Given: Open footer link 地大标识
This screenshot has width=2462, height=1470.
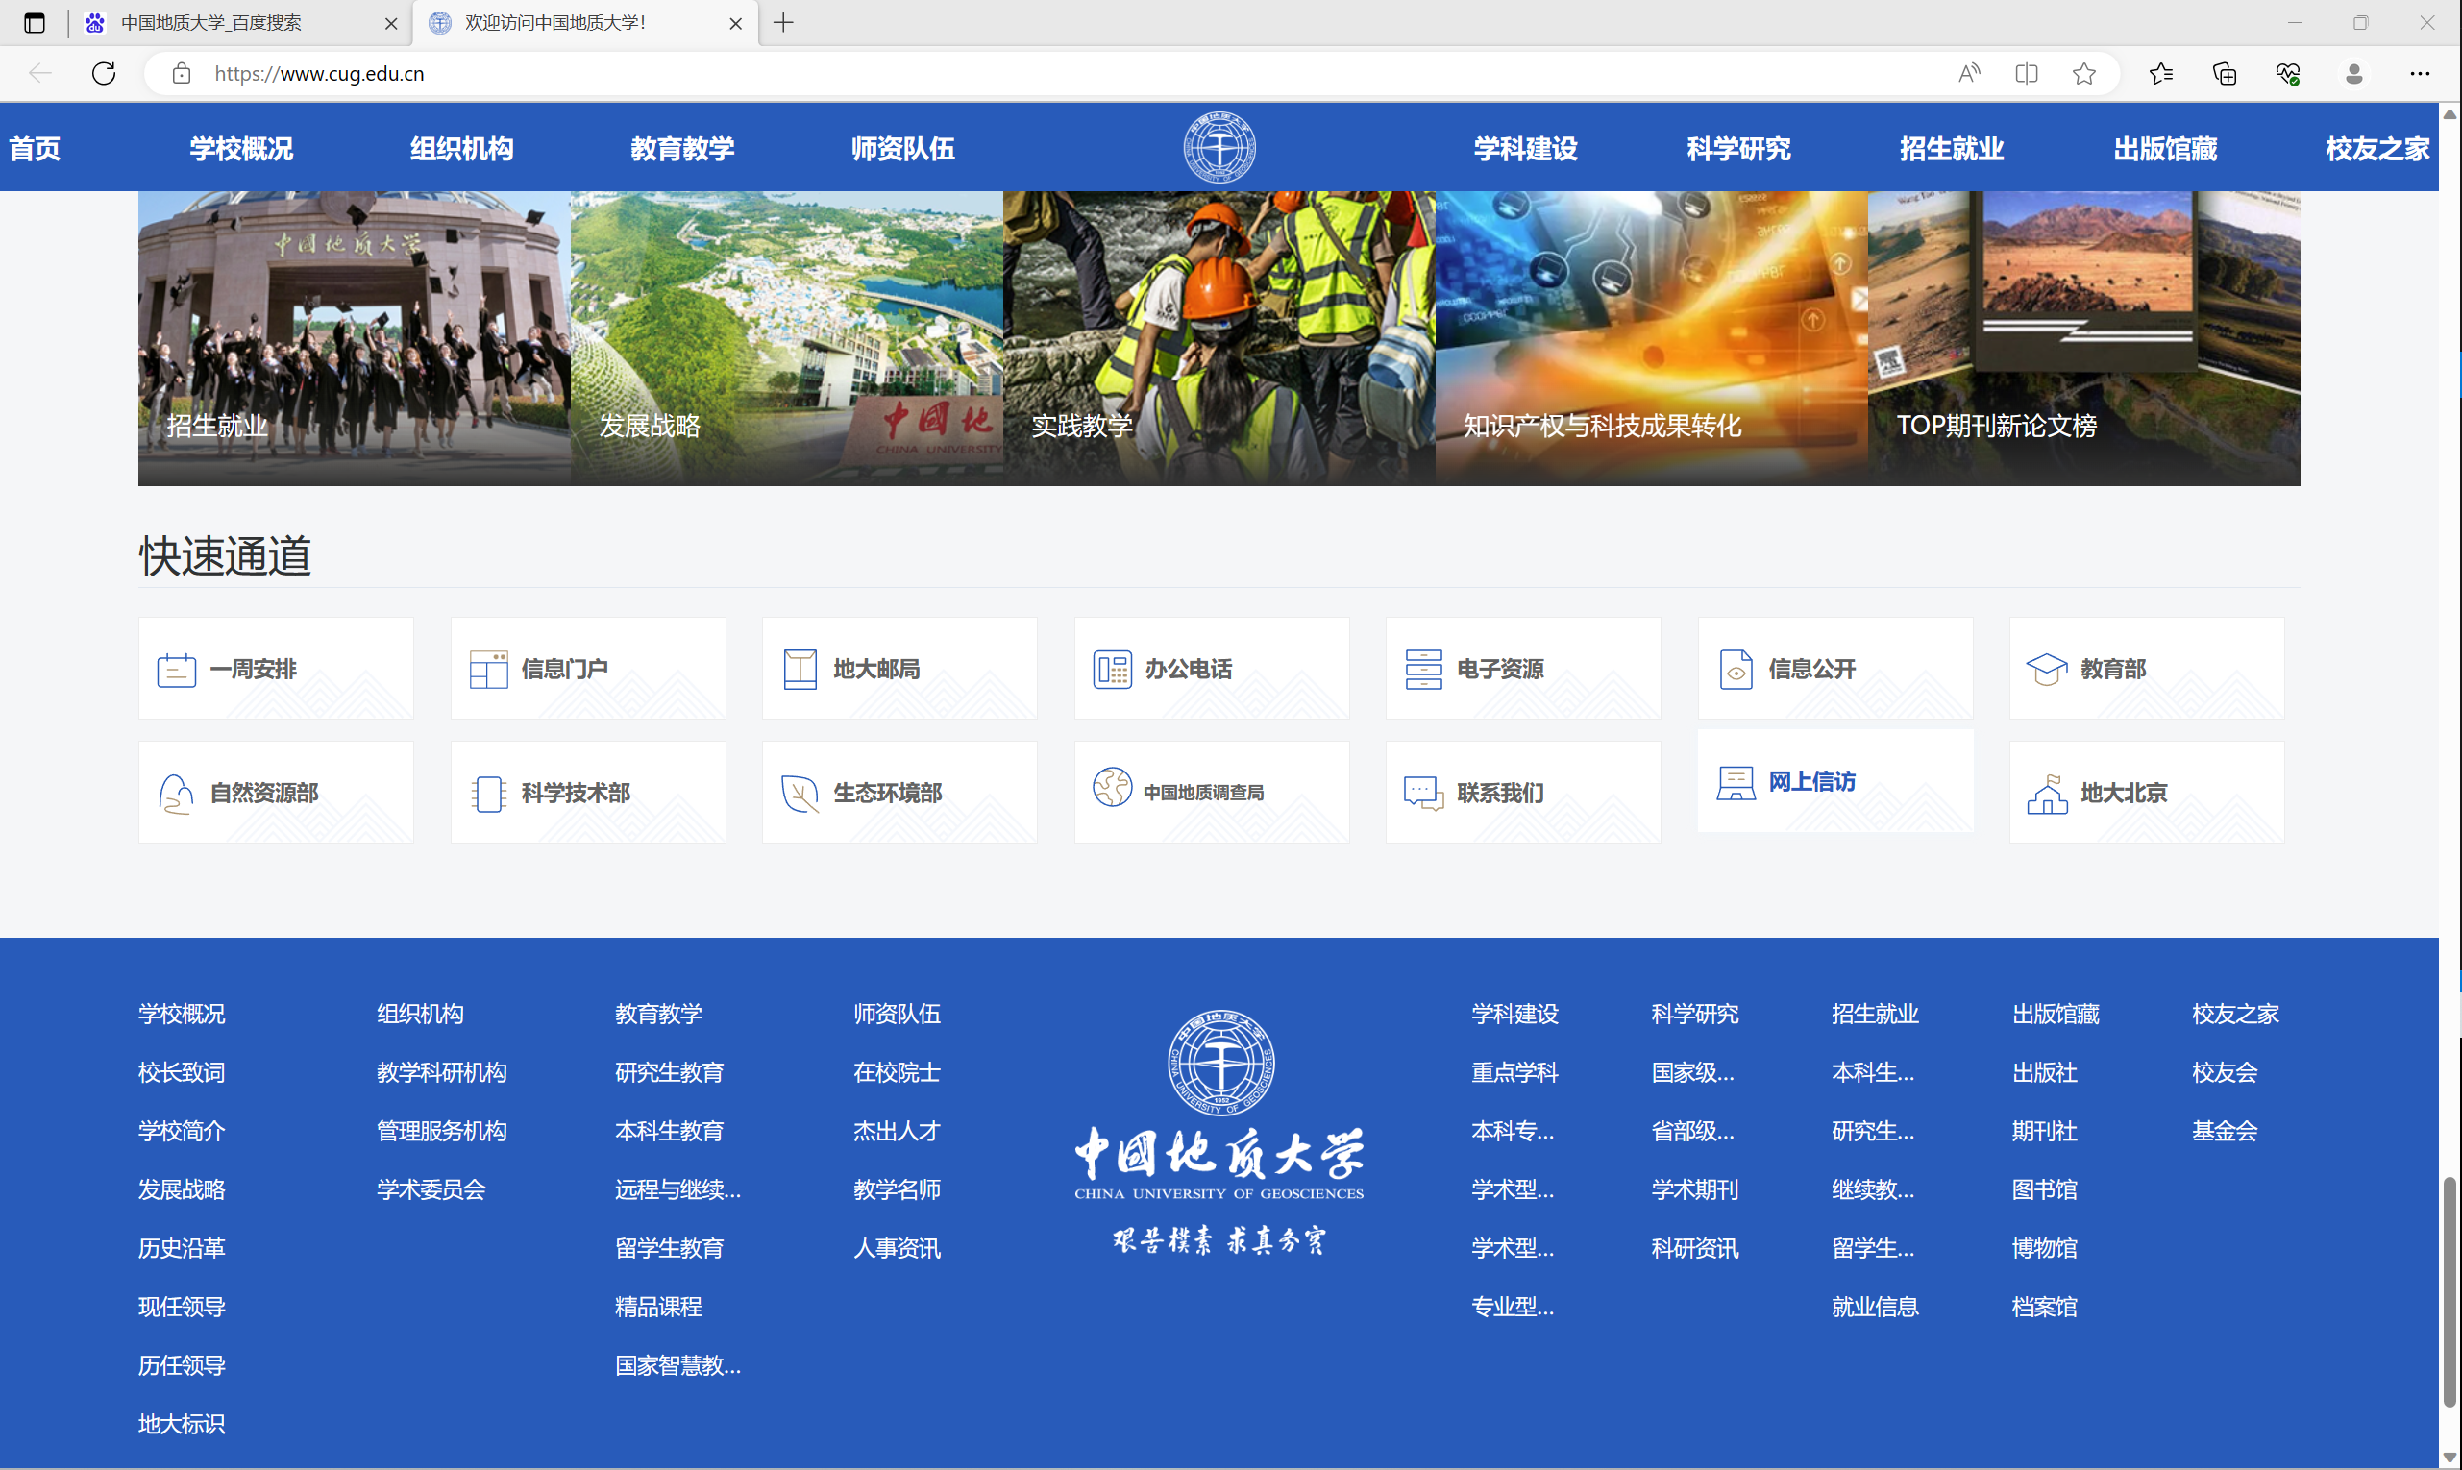Looking at the screenshot, I should (x=183, y=1425).
